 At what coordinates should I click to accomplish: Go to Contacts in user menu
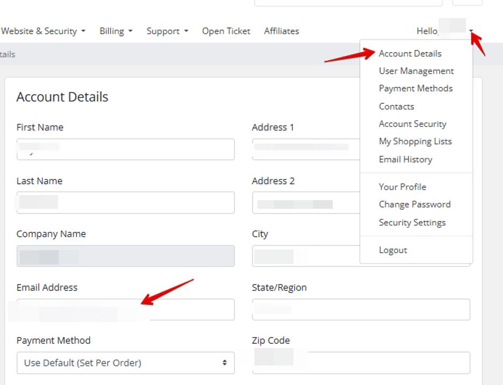[396, 106]
